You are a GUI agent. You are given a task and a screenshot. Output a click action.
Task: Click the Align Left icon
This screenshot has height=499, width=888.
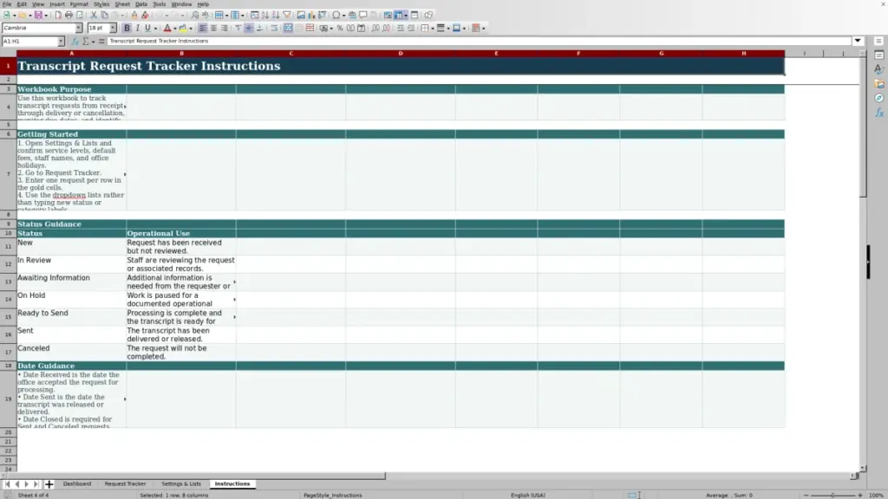point(203,28)
